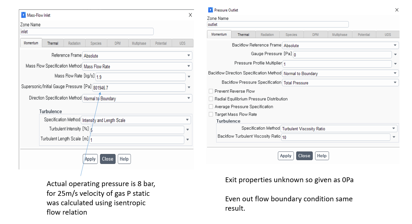
Task: Switch to inlet Thermal tab
Action: pyautogui.click(x=53, y=43)
